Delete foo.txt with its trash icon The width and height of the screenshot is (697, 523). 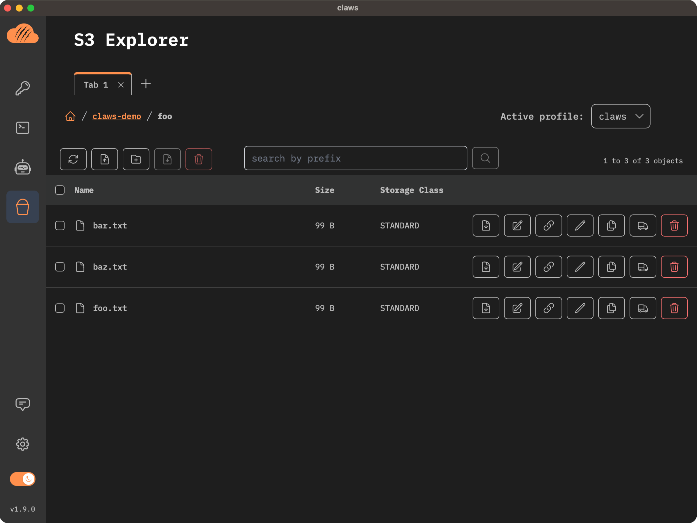pos(674,308)
